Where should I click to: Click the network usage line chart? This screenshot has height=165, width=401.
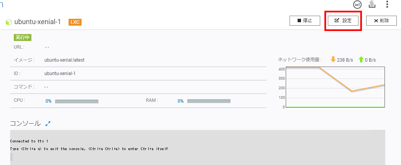point(335,87)
